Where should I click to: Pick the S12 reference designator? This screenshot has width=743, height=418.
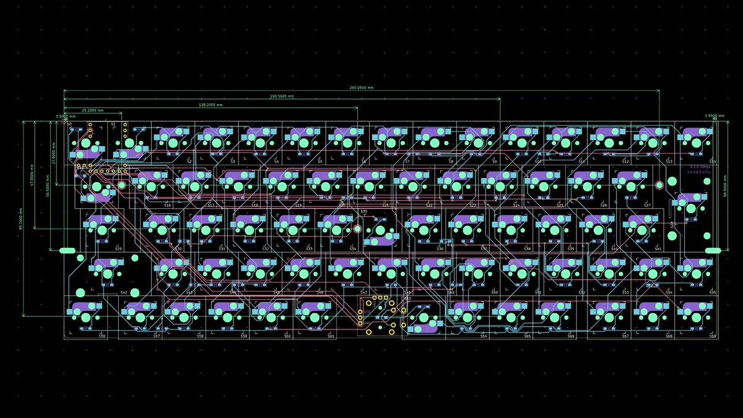(625, 161)
